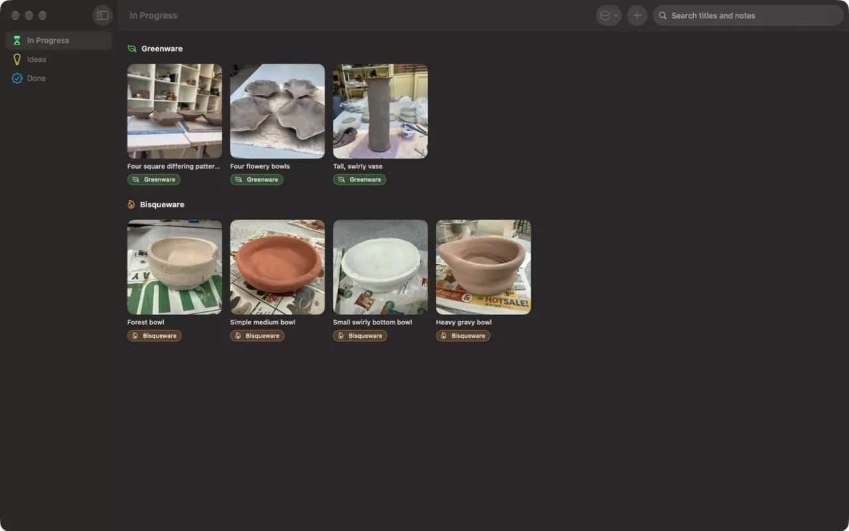Click the title text 'Small swirly bottom bowl'
Viewport: 849px width, 531px height.
pos(373,323)
